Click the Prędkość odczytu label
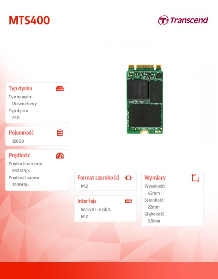The height and width of the screenshot is (279, 218). point(26,164)
